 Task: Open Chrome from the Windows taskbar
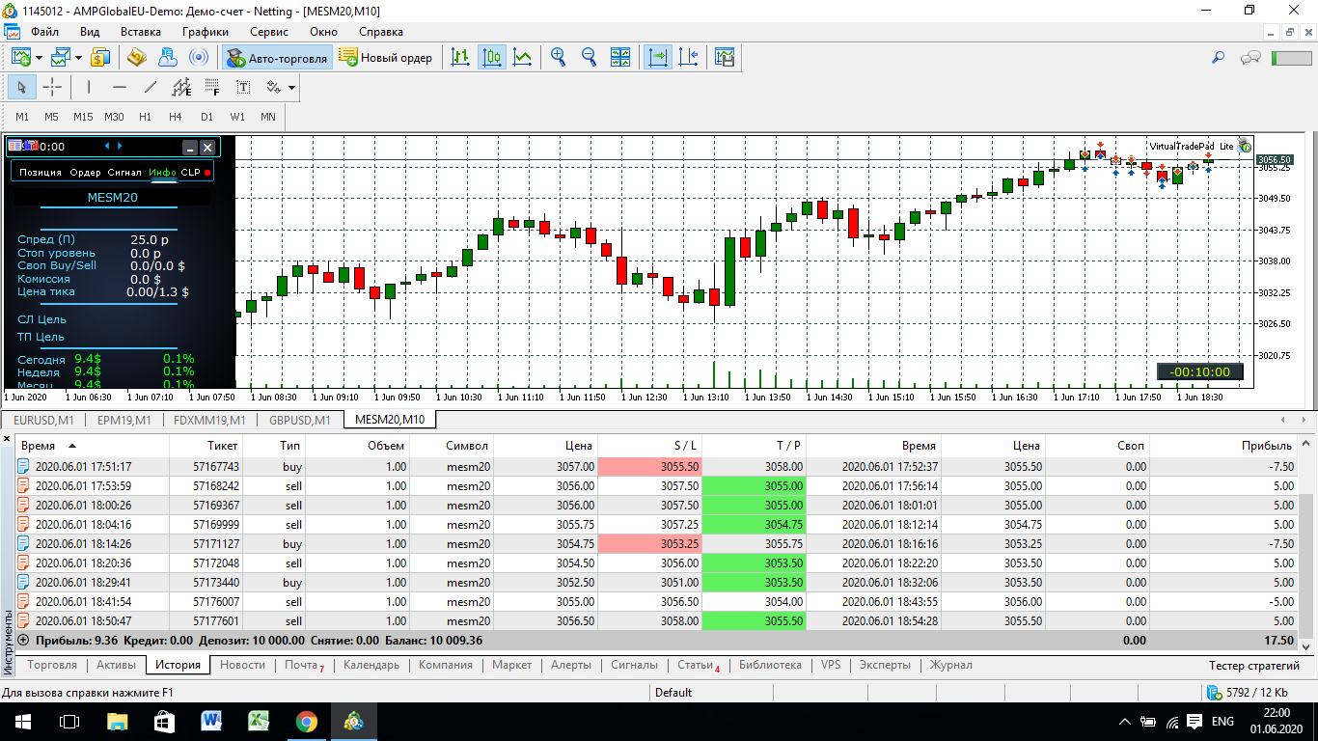[306, 721]
